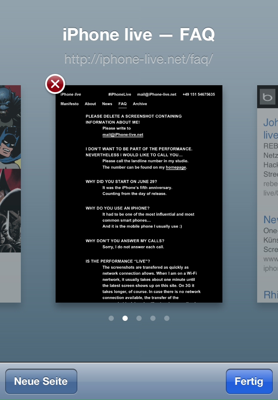Image resolution: width=278 pixels, height=400 pixels.
Task: Click the header mail@iPhone-live.net address
Action: [157, 94]
